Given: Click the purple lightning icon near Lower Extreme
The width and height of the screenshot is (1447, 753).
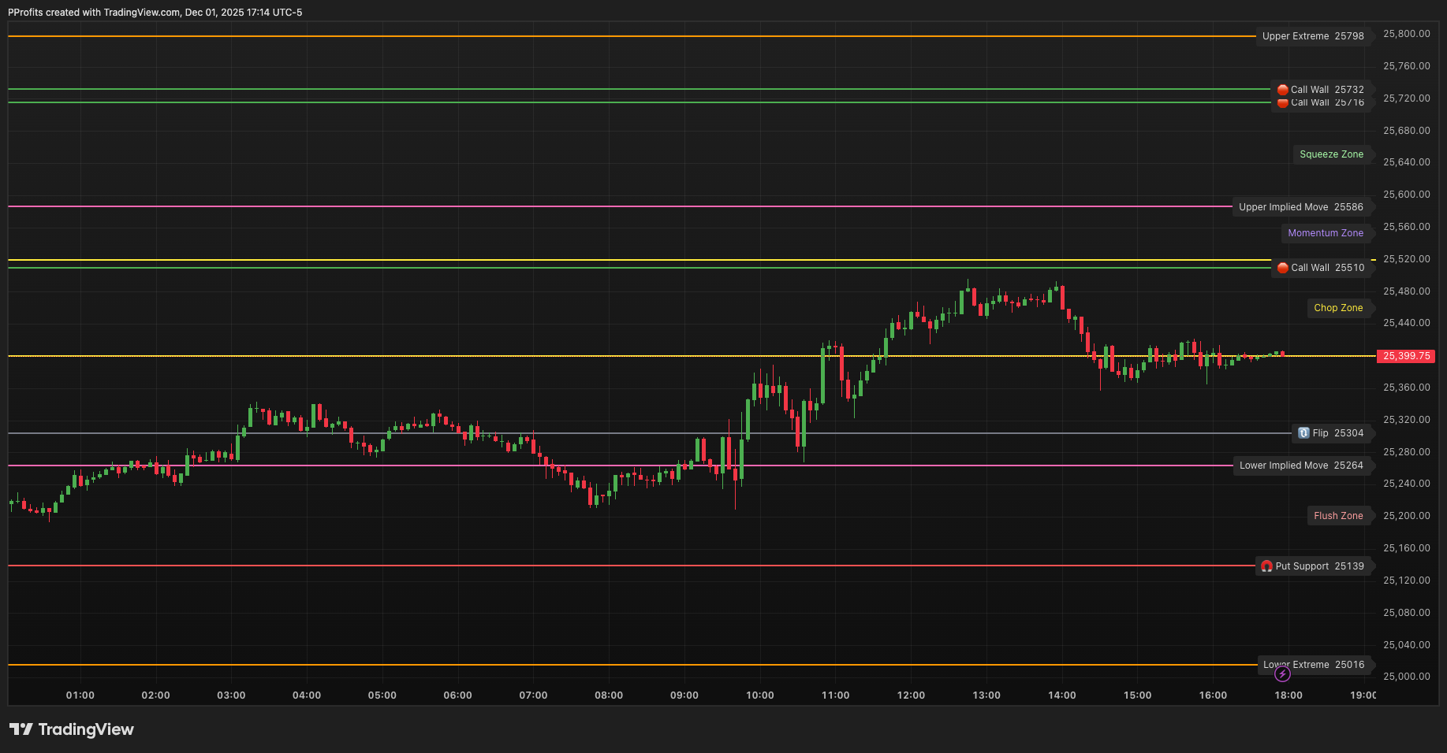Looking at the screenshot, I should pyautogui.click(x=1283, y=673).
